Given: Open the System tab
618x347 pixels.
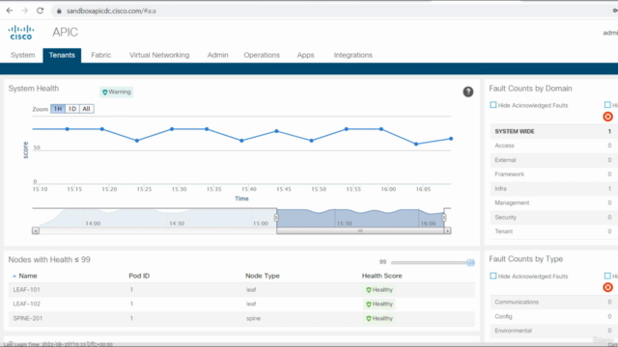Looking at the screenshot, I should click(x=23, y=55).
